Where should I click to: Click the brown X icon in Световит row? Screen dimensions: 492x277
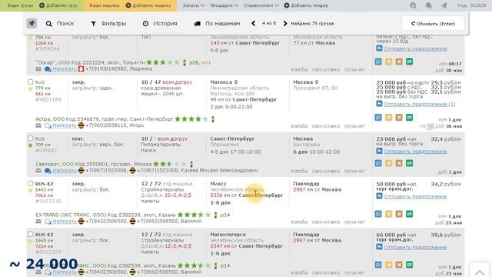tap(399, 163)
